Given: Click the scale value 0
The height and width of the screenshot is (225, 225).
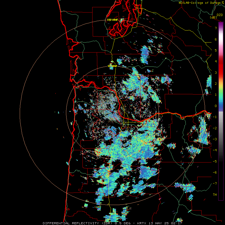Looking at the screenshot, I should coord(216,106).
